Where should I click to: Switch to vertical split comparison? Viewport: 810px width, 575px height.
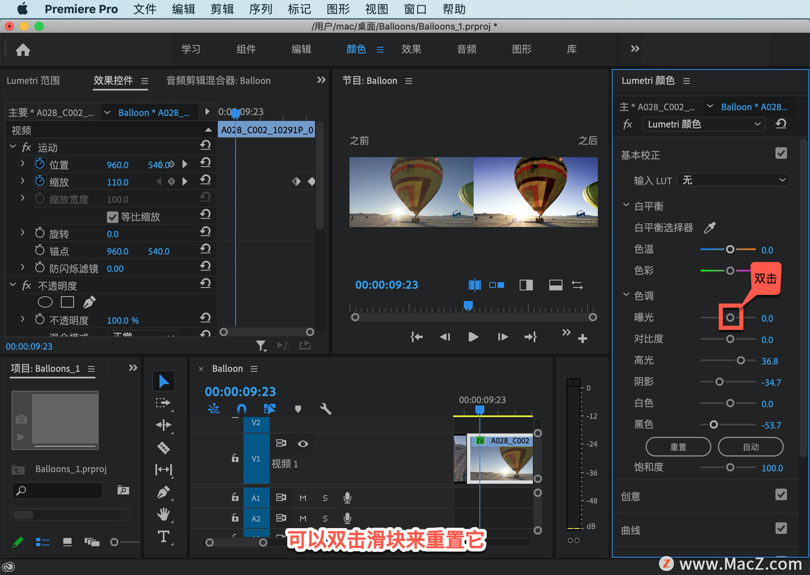click(x=526, y=285)
